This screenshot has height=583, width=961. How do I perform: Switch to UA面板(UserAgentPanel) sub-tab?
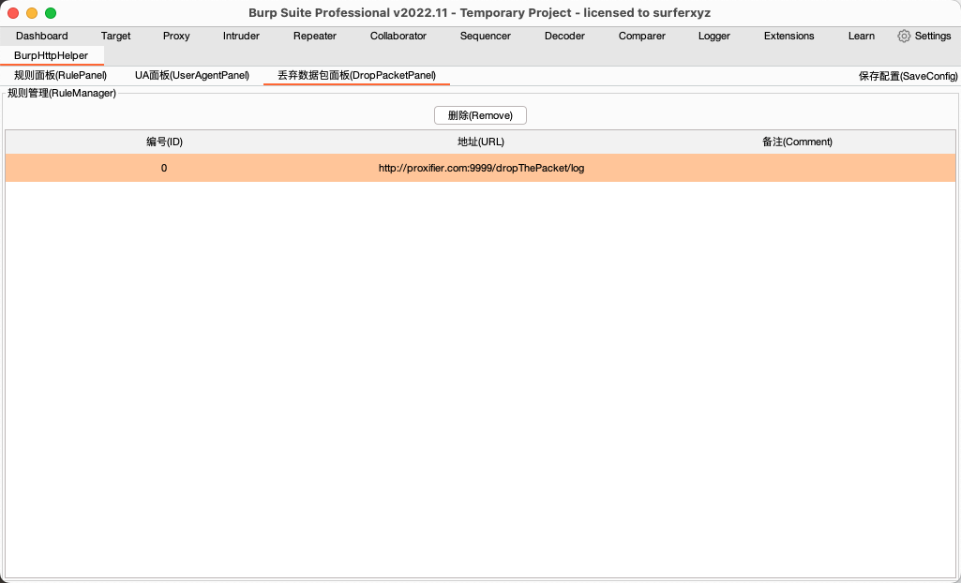tap(192, 76)
